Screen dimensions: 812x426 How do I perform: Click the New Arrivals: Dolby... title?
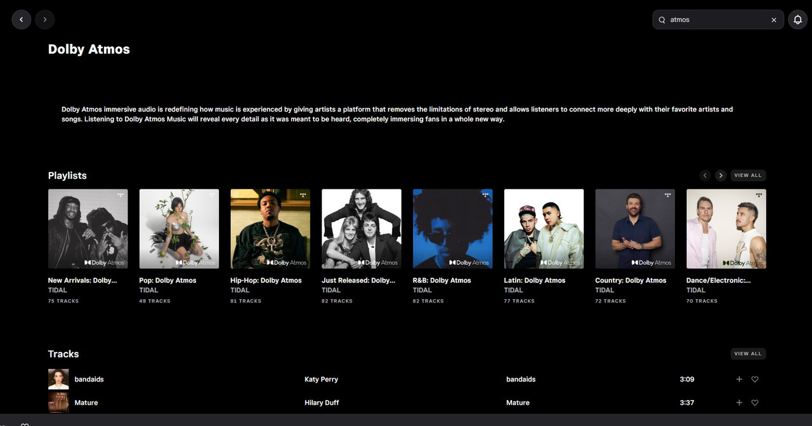pyautogui.click(x=82, y=280)
